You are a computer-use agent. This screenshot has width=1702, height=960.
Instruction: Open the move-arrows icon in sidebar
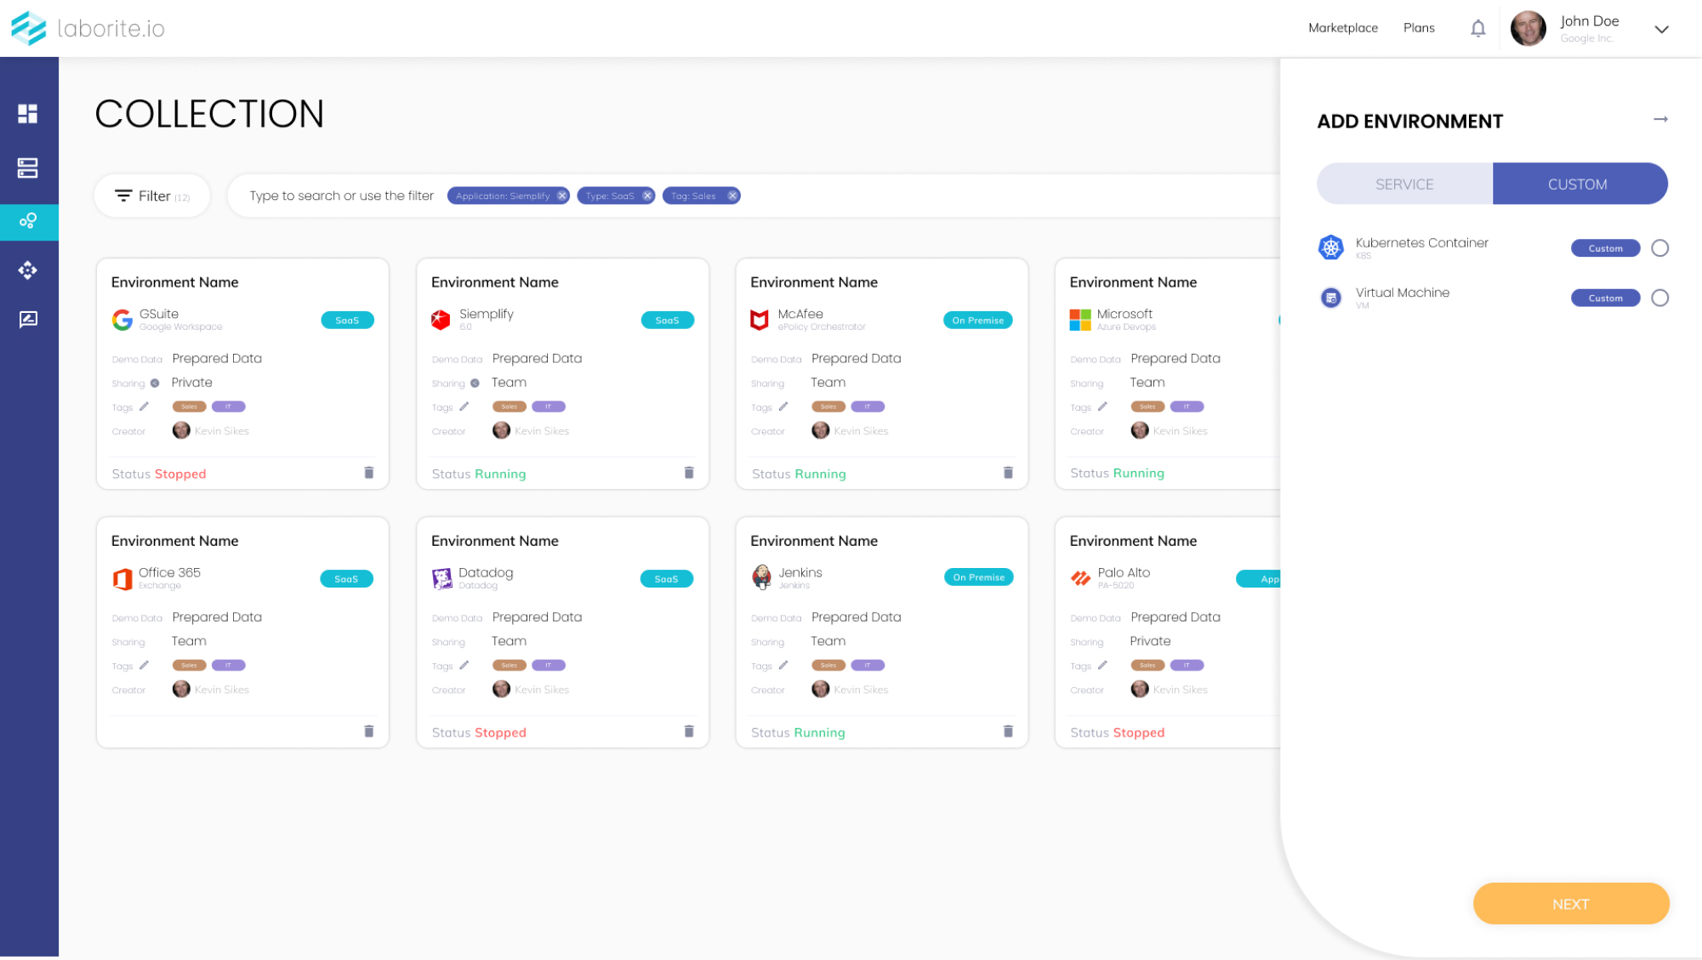click(x=28, y=270)
